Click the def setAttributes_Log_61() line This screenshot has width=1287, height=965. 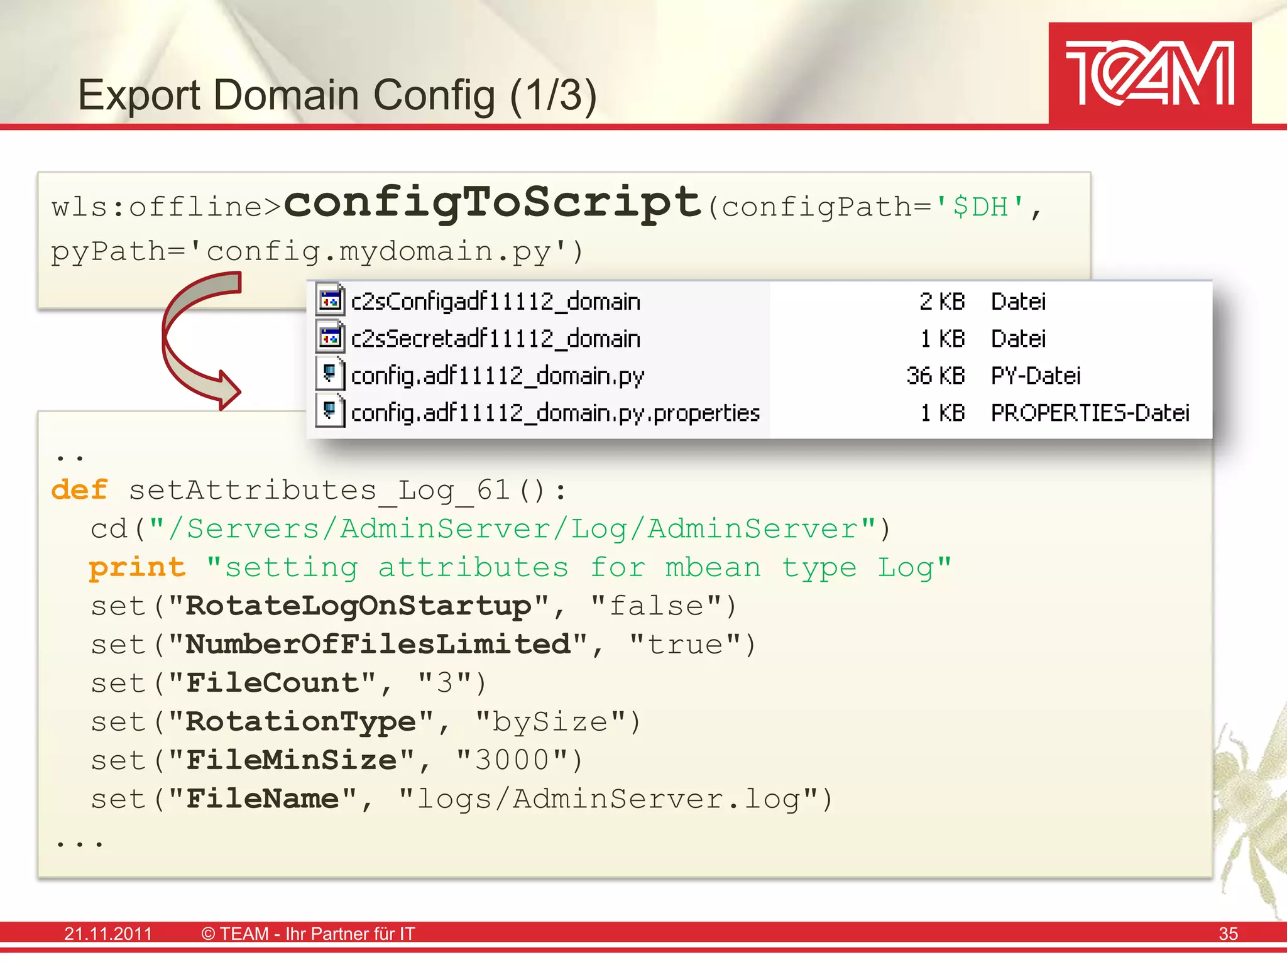point(309,491)
